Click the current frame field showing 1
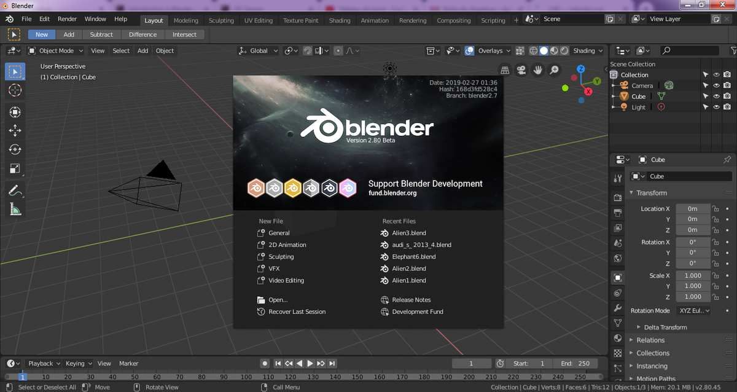 coord(471,364)
